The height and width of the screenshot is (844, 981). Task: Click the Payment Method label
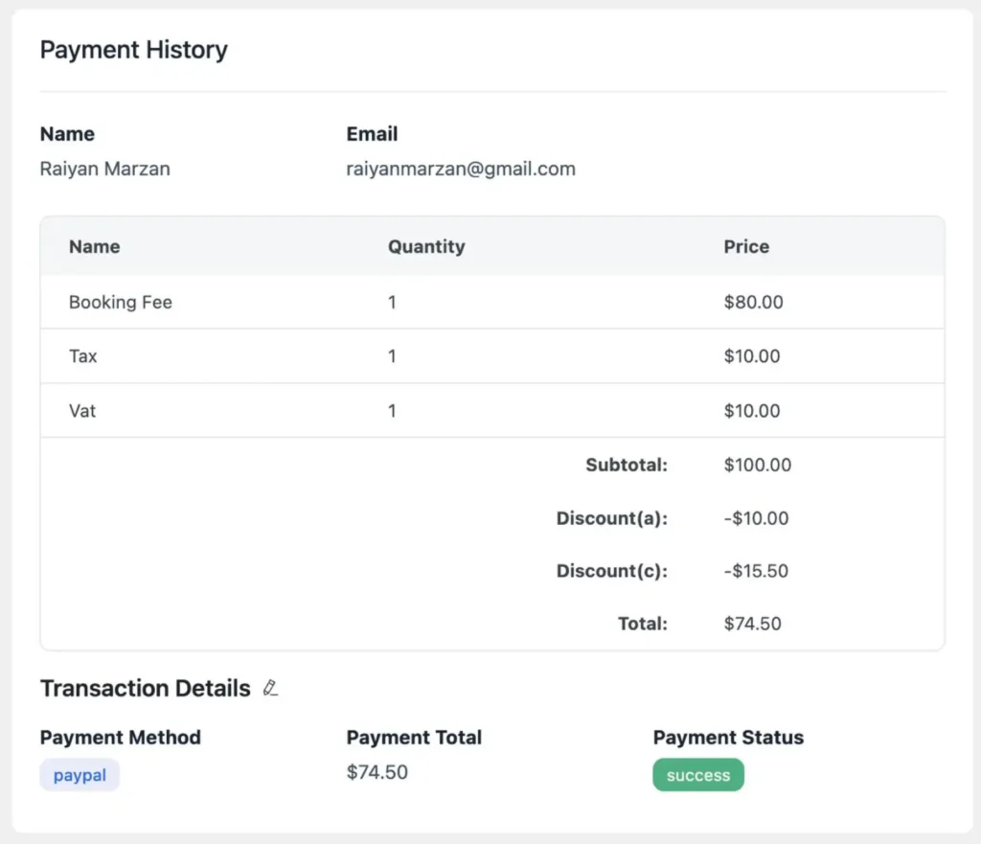[x=120, y=737]
